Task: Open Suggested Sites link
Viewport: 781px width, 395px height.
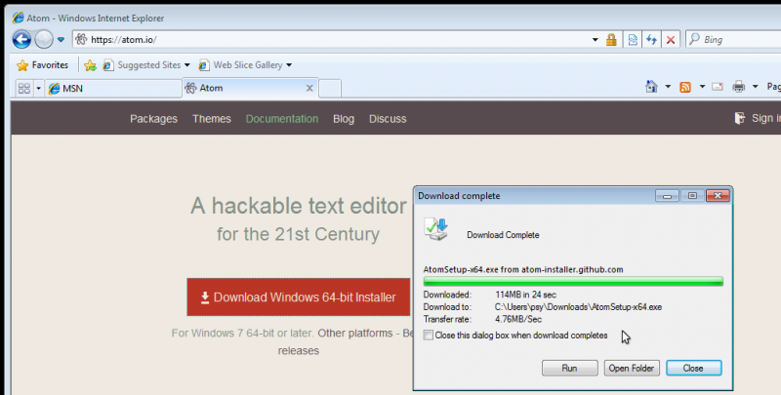Action: pos(143,65)
